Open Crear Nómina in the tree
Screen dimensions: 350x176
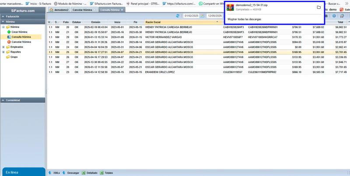point(19,32)
